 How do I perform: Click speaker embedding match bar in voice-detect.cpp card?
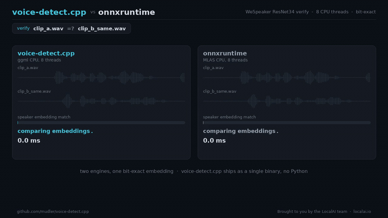pyautogui.click(x=101, y=123)
